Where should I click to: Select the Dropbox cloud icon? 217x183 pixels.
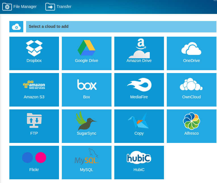34,53
